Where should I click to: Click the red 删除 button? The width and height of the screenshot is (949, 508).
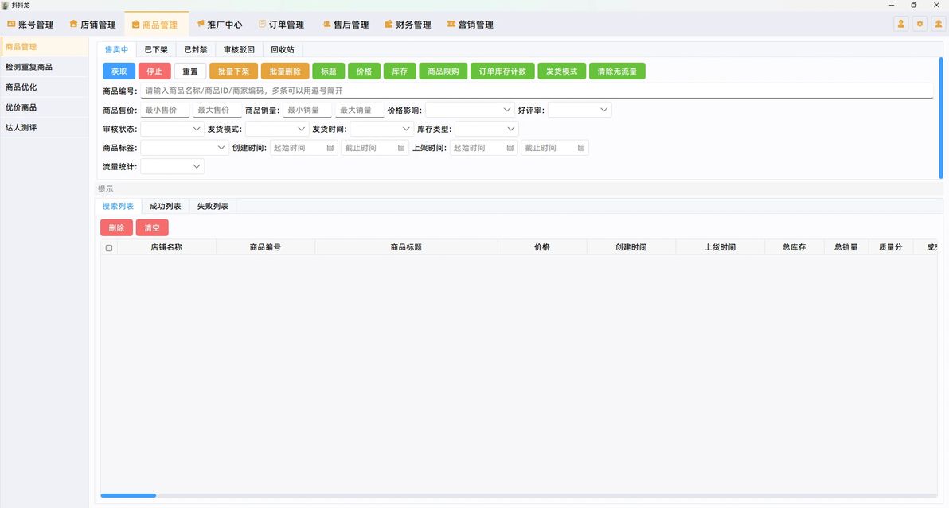click(x=116, y=227)
